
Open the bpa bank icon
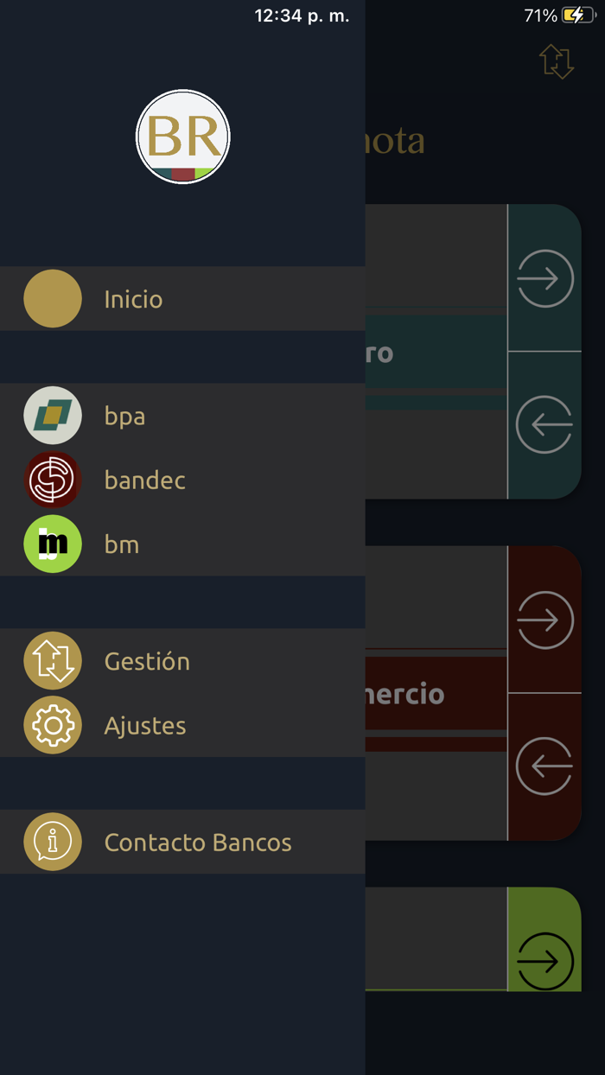coord(52,415)
